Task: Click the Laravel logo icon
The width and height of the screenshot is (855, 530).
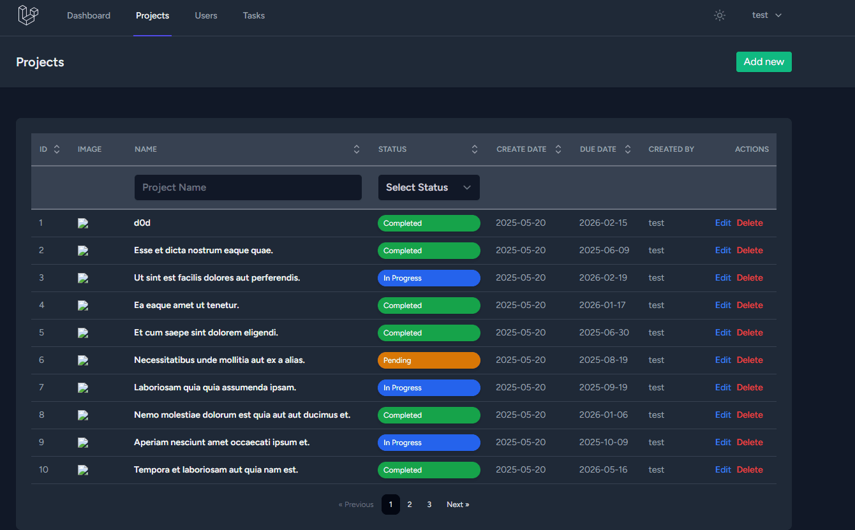Action: tap(27, 15)
